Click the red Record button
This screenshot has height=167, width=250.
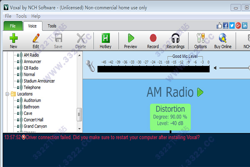pyautogui.click(x=153, y=41)
